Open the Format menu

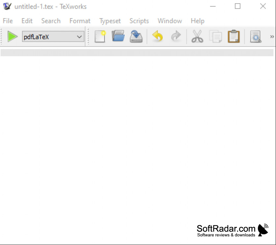point(80,21)
